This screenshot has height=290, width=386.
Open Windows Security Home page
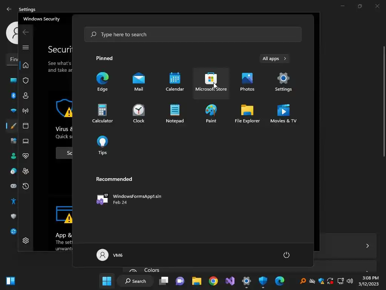[26, 65]
